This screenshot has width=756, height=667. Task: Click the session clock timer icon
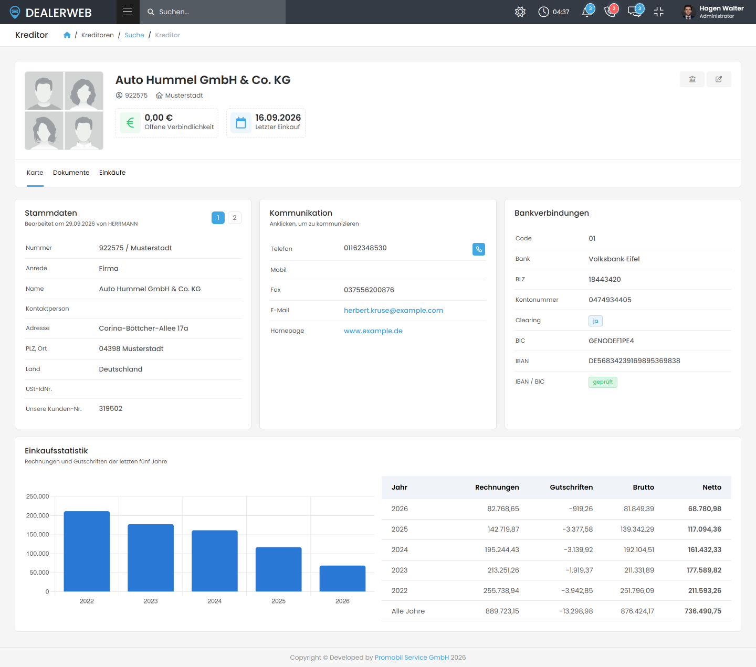(543, 12)
